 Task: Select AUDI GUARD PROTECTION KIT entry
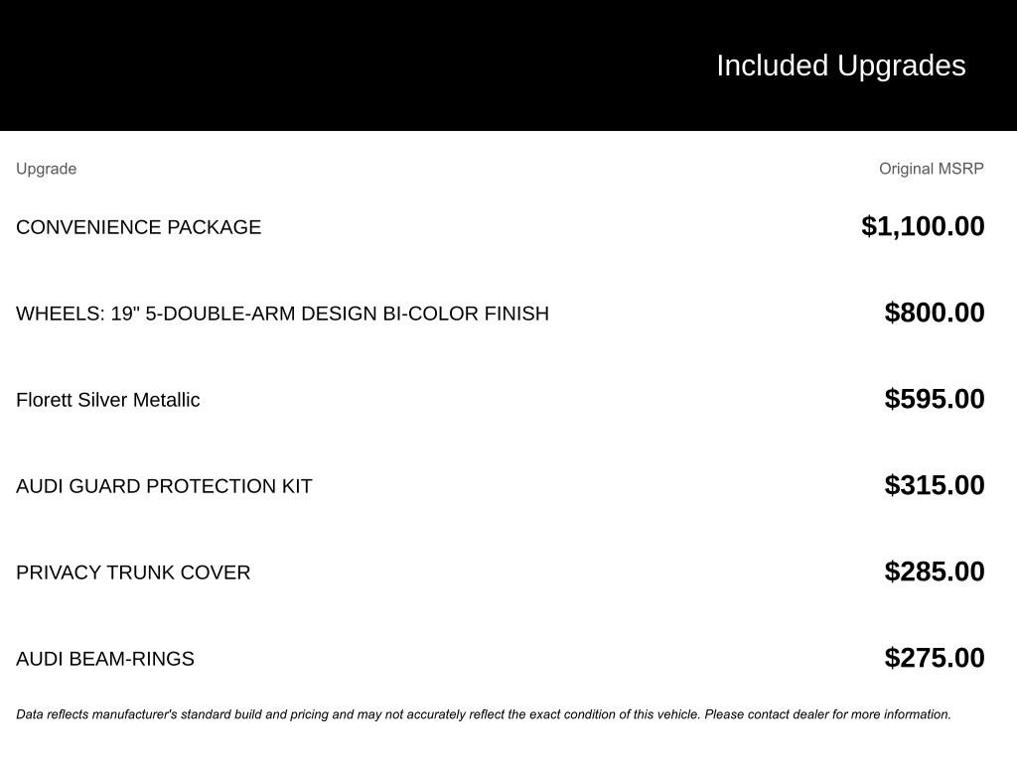click(164, 486)
